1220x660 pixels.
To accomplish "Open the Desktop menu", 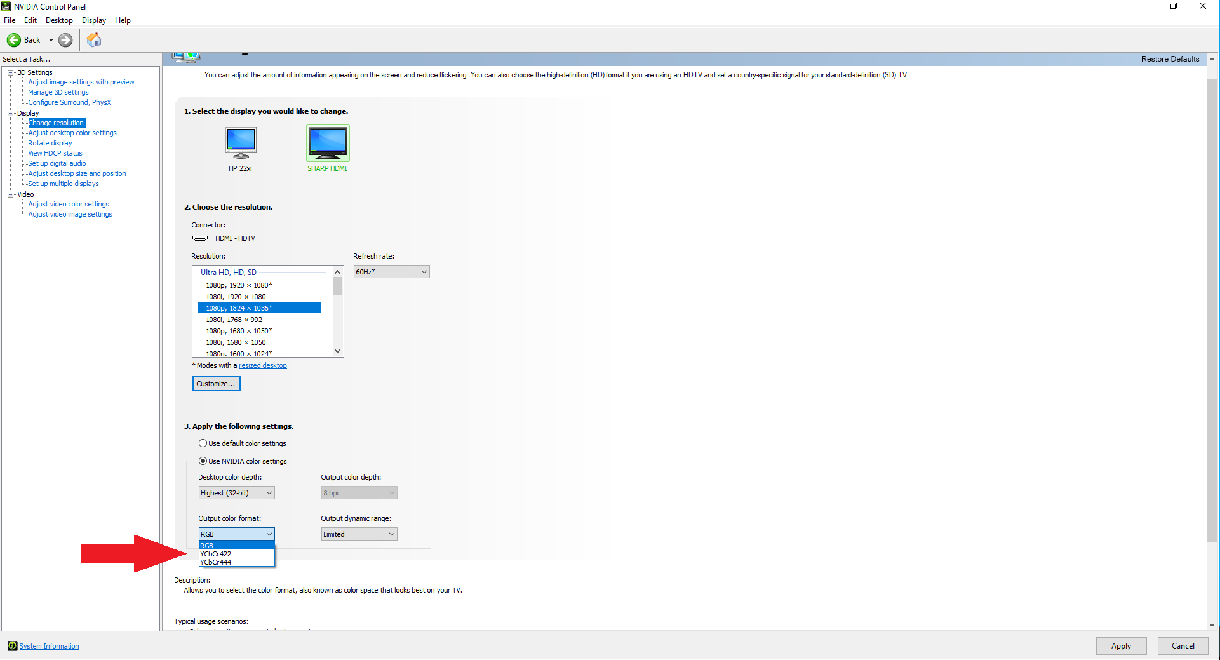I will (x=59, y=20).
